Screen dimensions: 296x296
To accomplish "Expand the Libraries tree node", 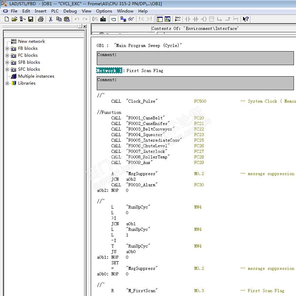I will pyautogui.click(x=7, y=83).
